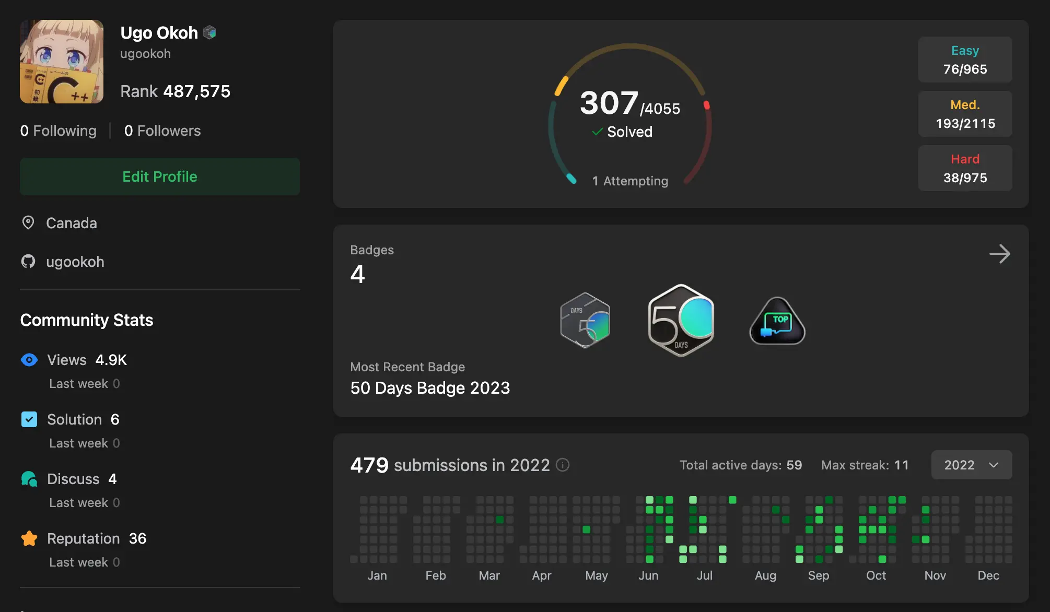Click the Edit Profile button
This screenshot has width=1050, height=612.
[x=160, y=176]
